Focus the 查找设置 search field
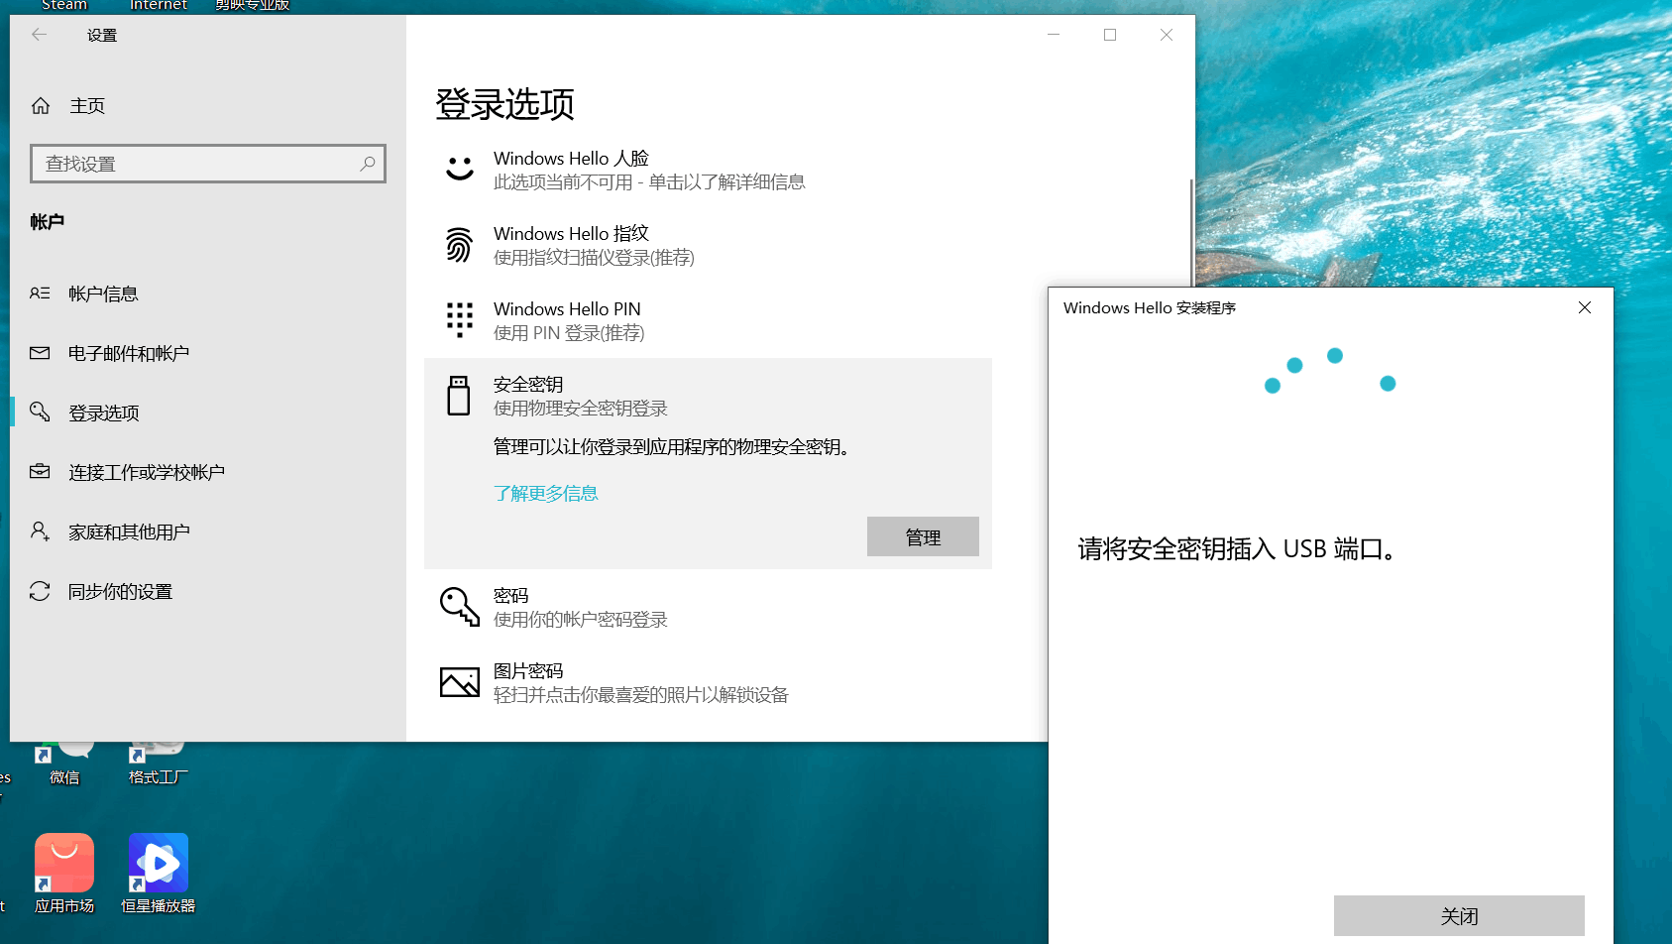Viewport: 1672px width, 944px height. tap(208, 164)
